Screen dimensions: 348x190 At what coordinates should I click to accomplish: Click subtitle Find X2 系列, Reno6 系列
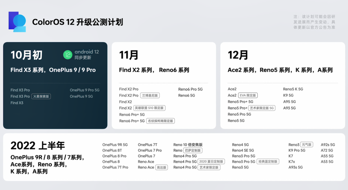154,70
